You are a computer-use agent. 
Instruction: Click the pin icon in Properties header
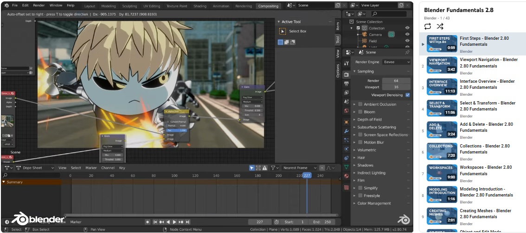(x=407, y=52)
